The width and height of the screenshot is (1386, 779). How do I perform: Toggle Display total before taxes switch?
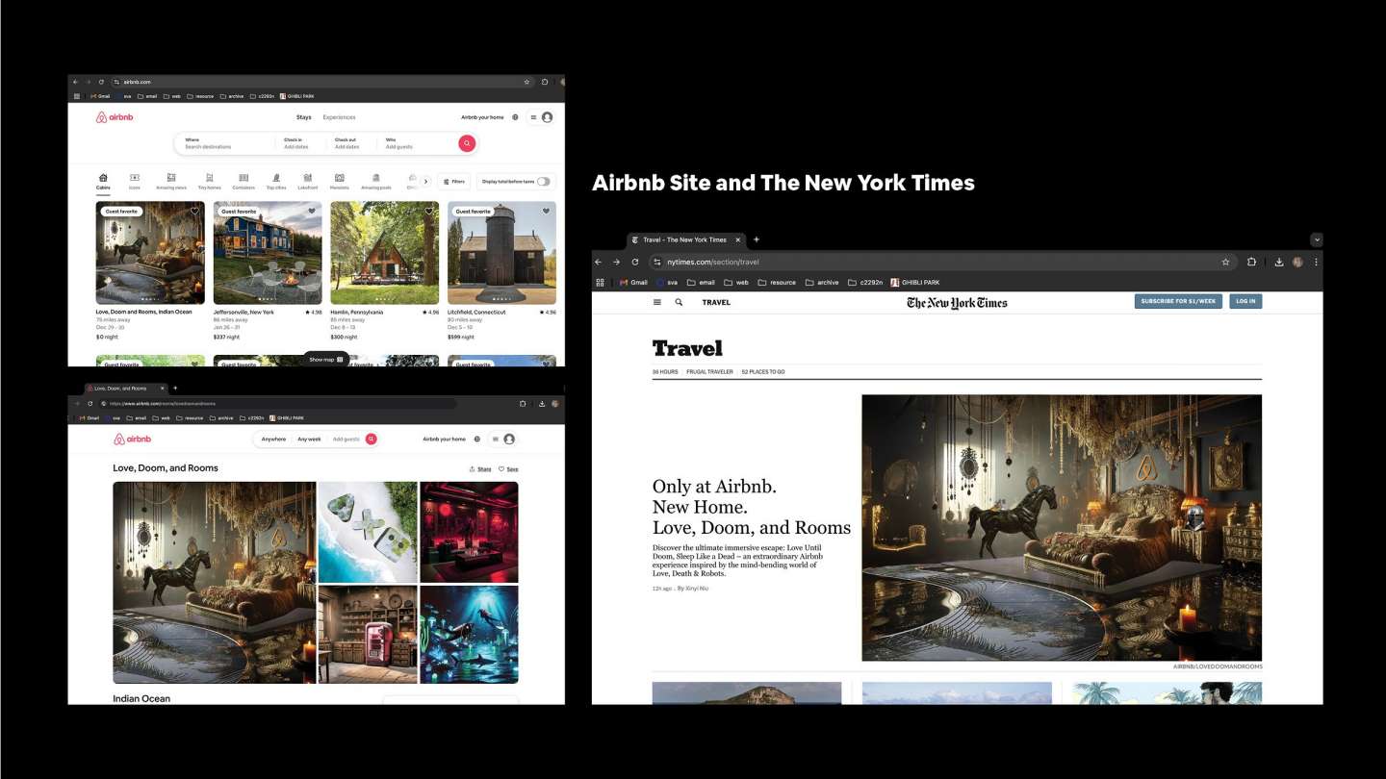coord(544,181)
